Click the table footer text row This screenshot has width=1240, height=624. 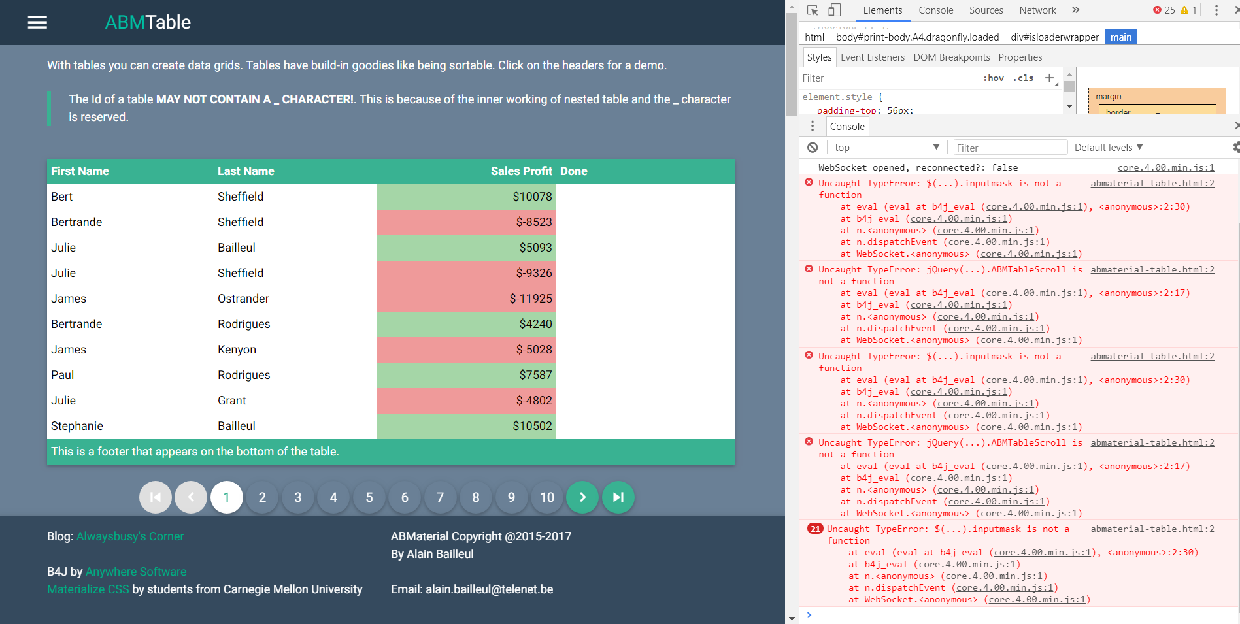click(x=391, y=452)
